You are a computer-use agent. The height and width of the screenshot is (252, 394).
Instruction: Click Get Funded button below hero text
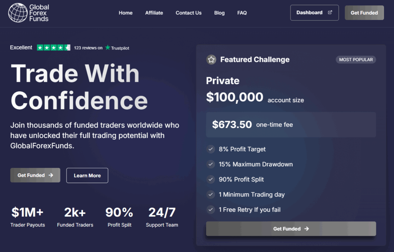tap(35, 175)
